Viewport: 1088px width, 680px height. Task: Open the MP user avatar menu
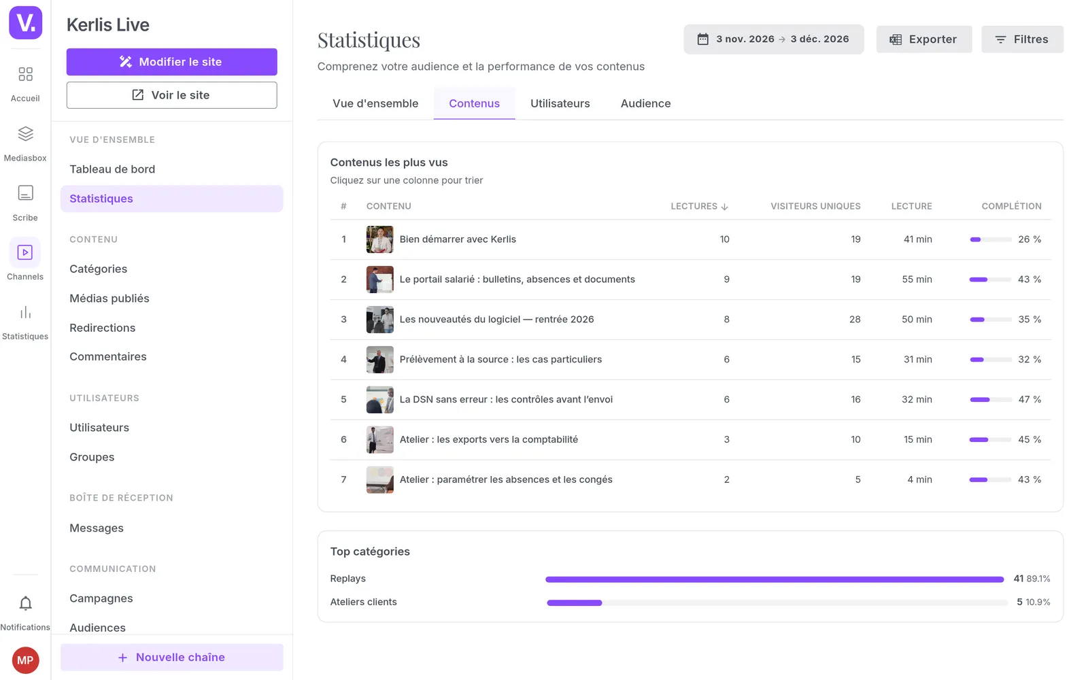pos(25,660)
